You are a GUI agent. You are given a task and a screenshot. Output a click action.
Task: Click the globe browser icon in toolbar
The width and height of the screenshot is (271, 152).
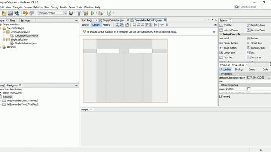(x=71, y=13)
